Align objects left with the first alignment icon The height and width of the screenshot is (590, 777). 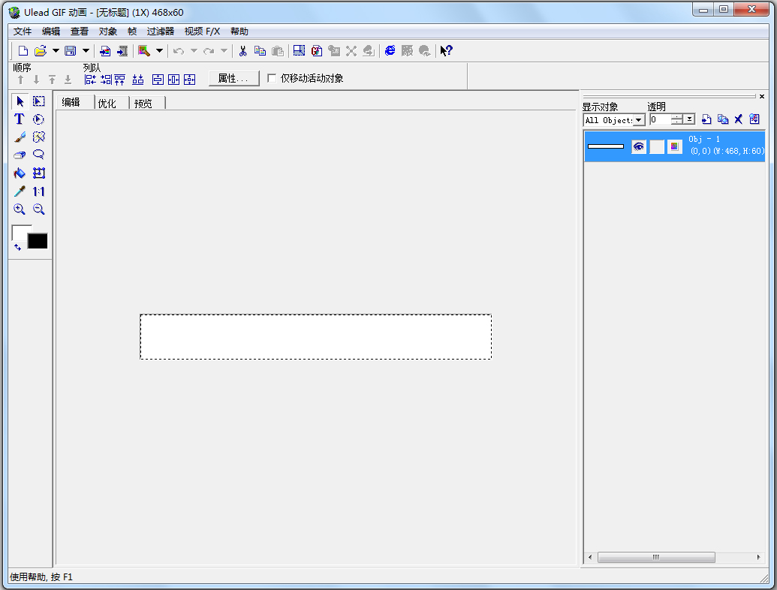click(90, 80)
